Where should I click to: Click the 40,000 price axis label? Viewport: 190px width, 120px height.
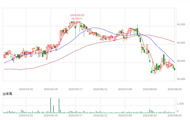click(x=181, y=43)
